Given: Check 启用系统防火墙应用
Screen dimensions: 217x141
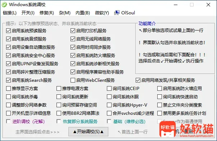Looking at the screenshot, I should 159,88.
